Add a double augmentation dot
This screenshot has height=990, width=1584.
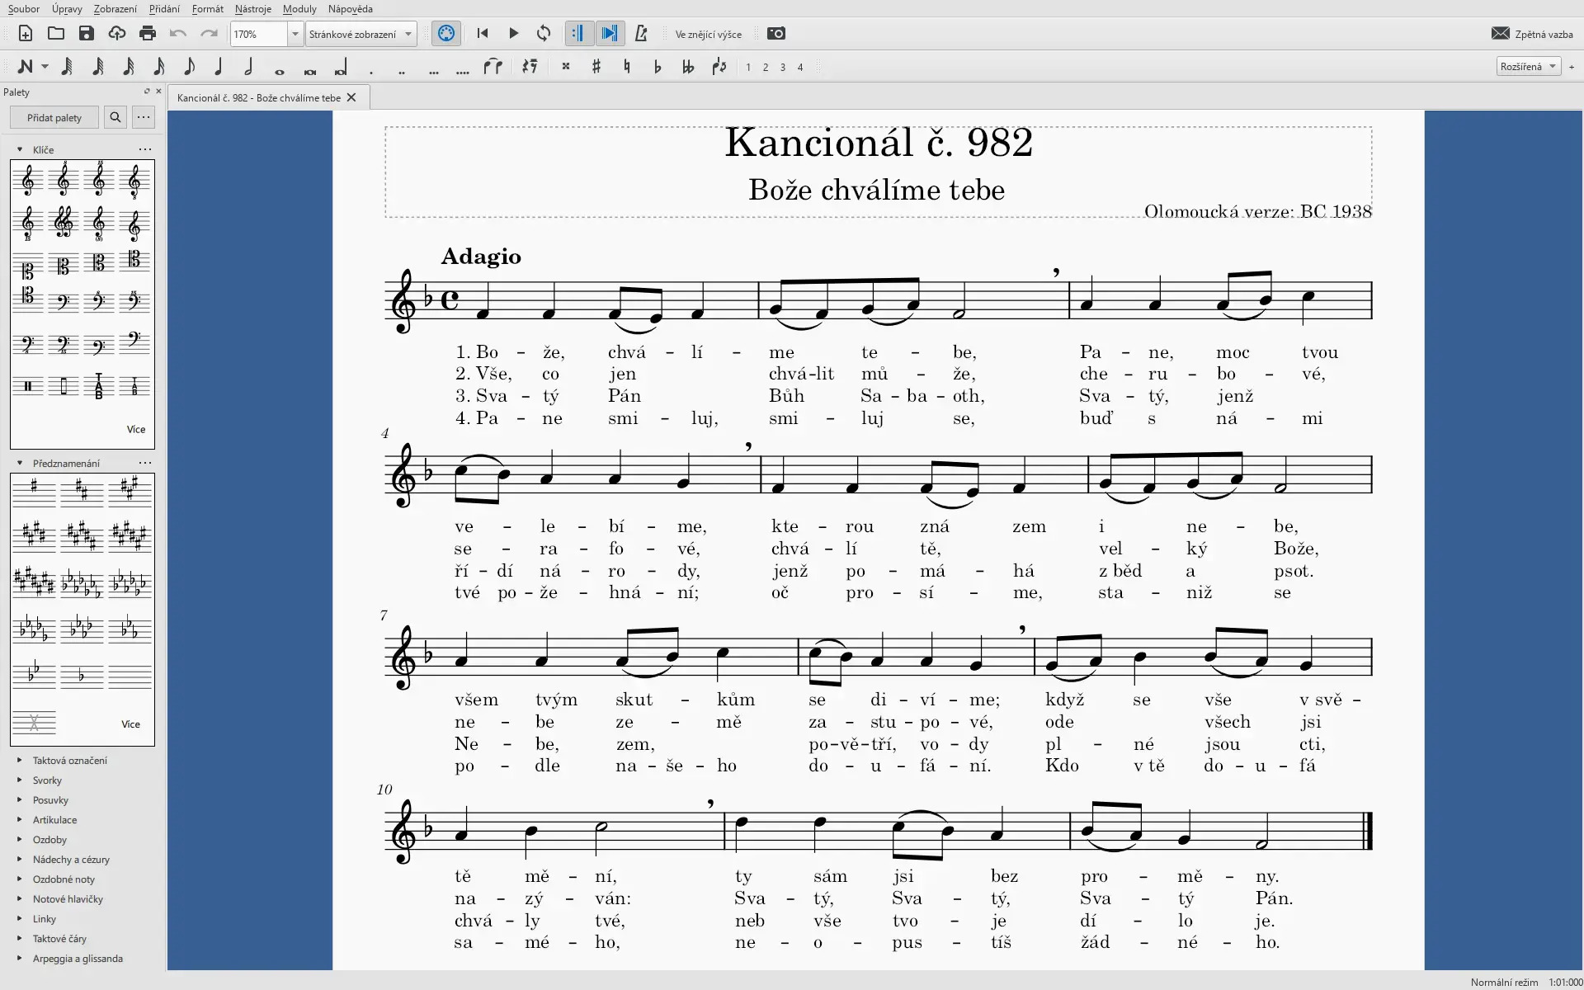point(402,73)
